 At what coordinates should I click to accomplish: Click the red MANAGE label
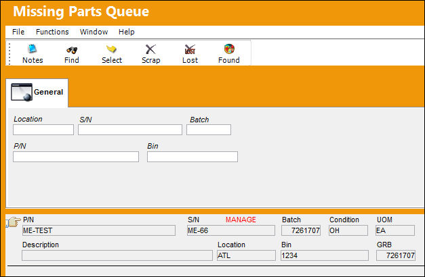point(241,220)
